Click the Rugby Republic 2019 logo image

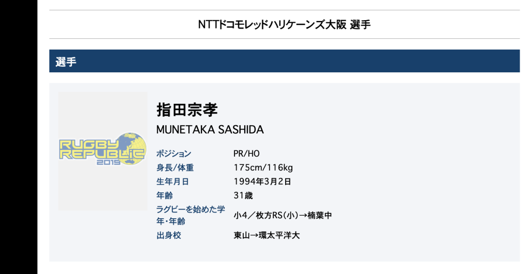coord(102,150)
